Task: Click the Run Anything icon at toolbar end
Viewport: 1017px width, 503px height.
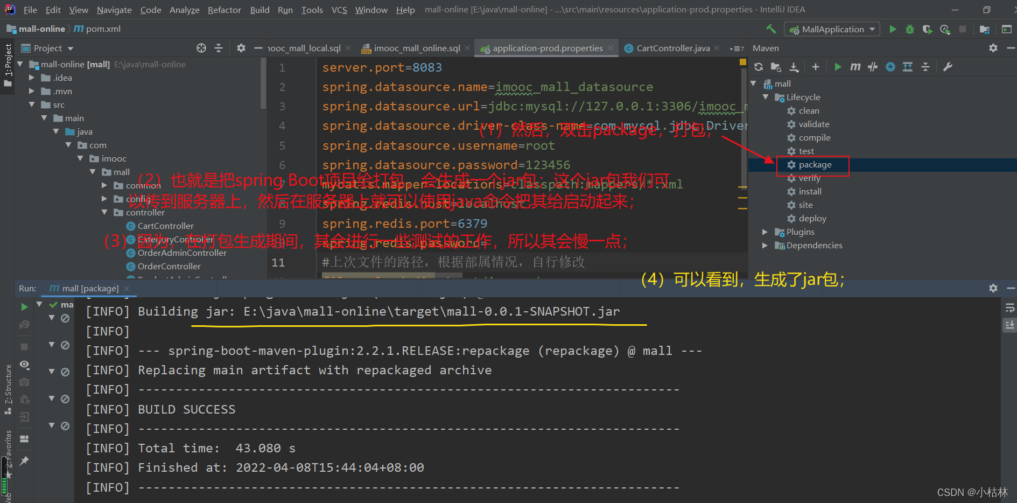Action: click(x=1006, y=29)
